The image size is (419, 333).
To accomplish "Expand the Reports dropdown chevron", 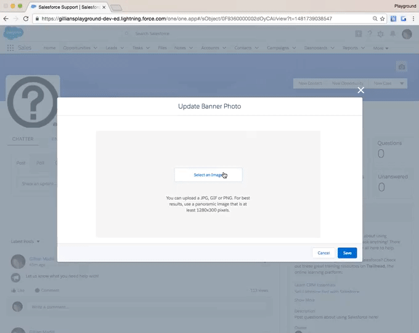I will point(363,48).
